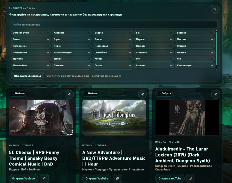Enable the Природа tag filter
This screenshot has height=183, width=232.
[151, 46]
